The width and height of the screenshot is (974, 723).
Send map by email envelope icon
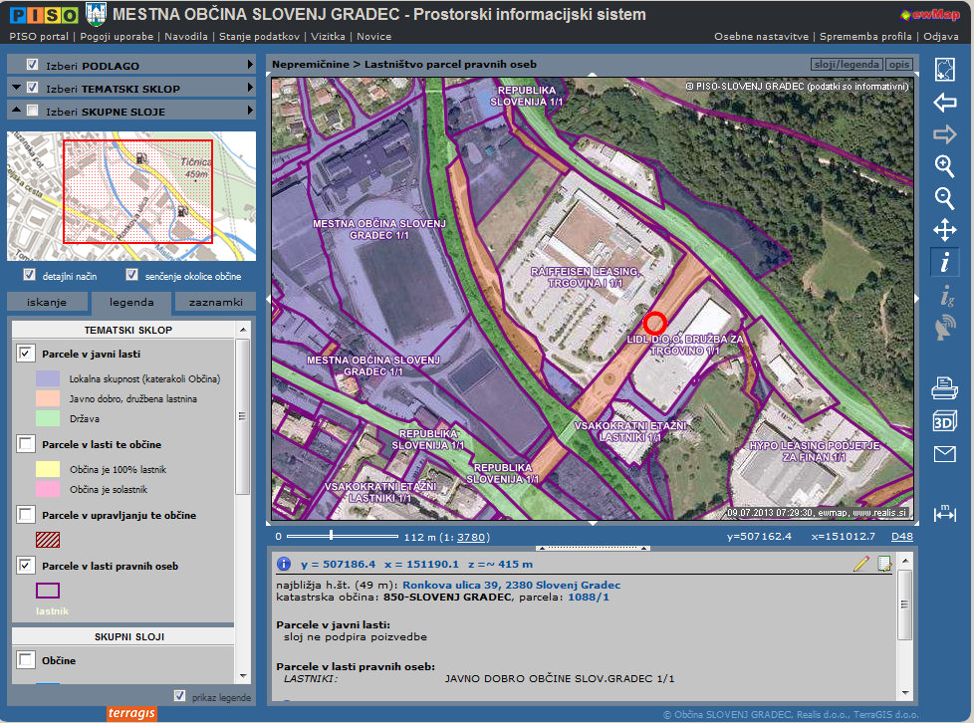[x=943, y=454]
